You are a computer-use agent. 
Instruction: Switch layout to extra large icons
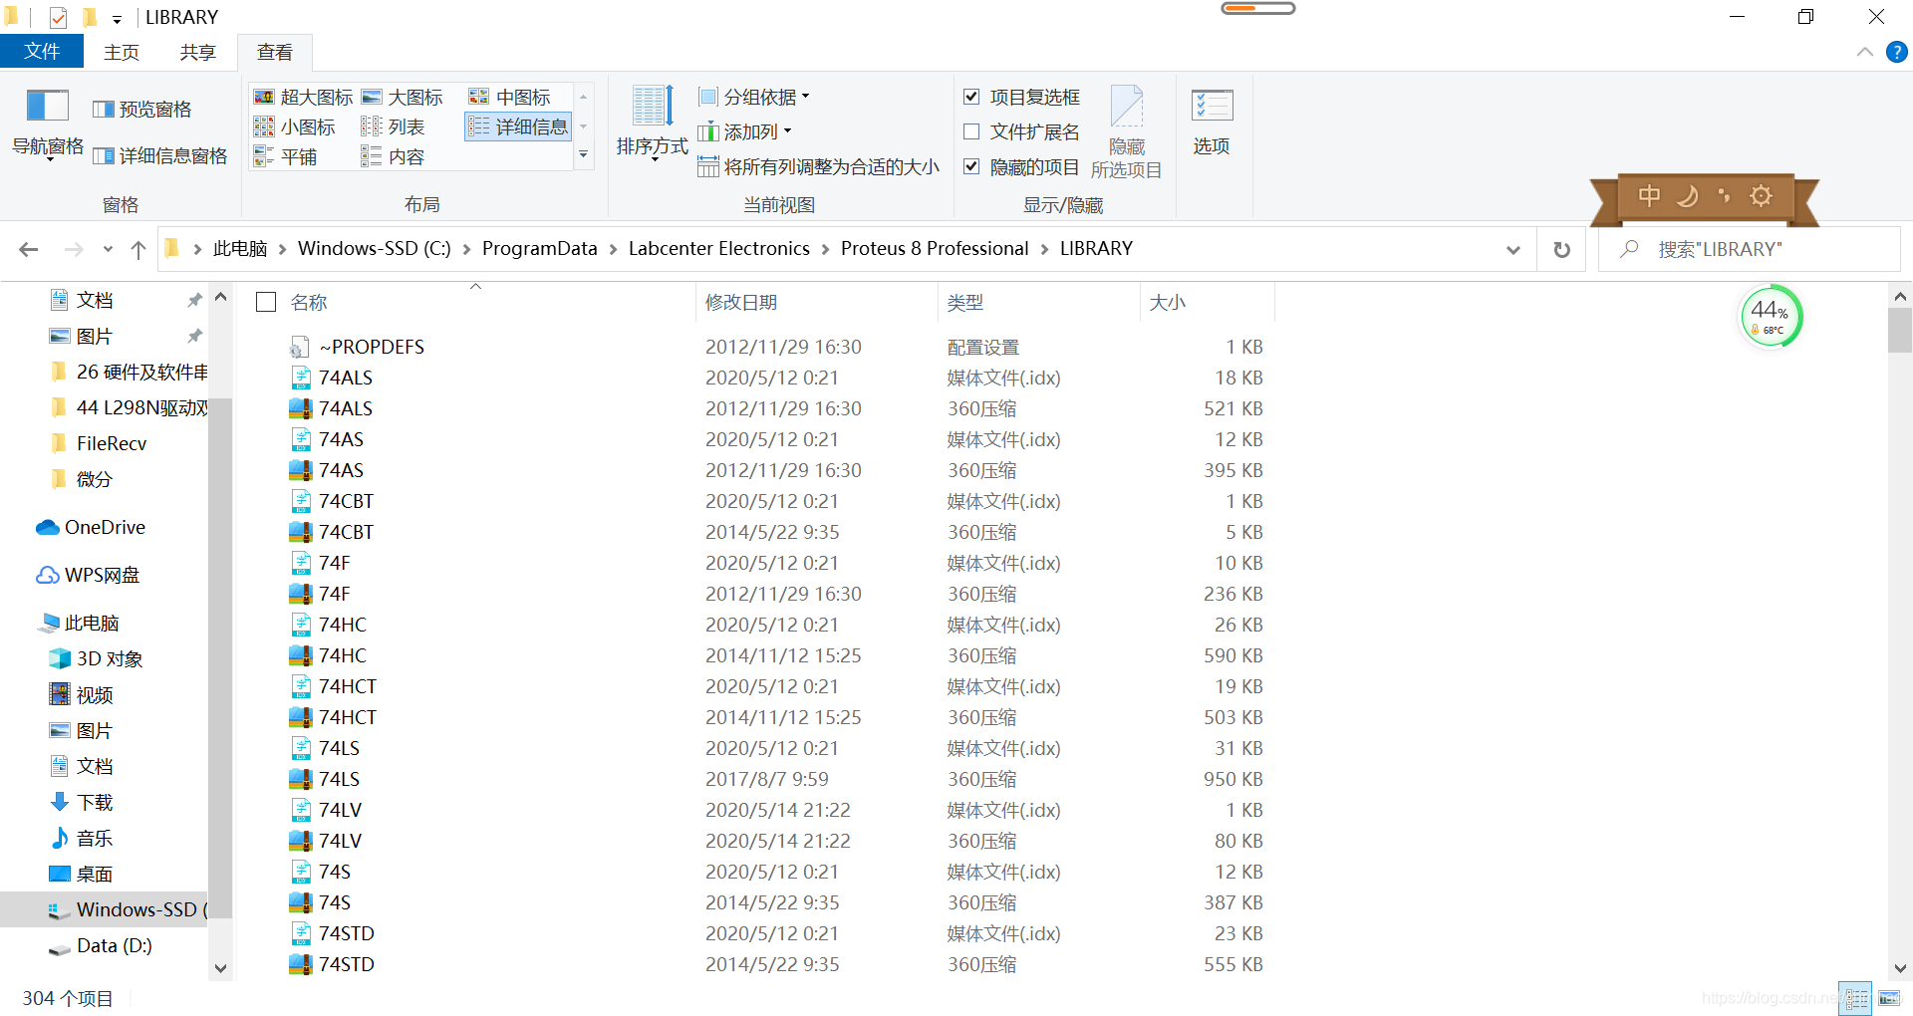click(x=304, y=97)
